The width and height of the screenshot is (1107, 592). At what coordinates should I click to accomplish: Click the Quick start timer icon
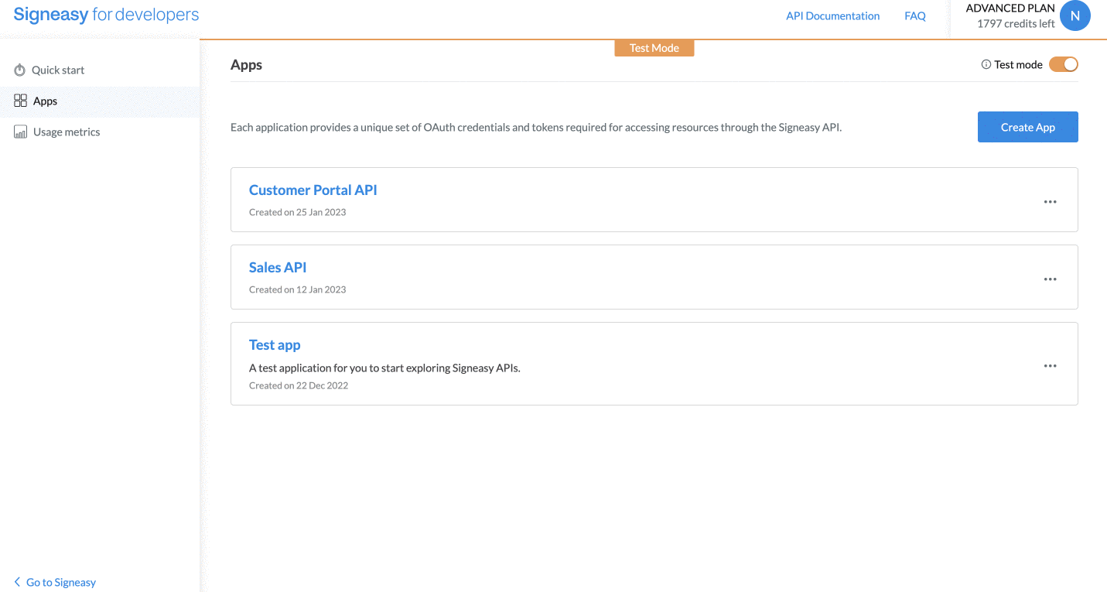20,70
